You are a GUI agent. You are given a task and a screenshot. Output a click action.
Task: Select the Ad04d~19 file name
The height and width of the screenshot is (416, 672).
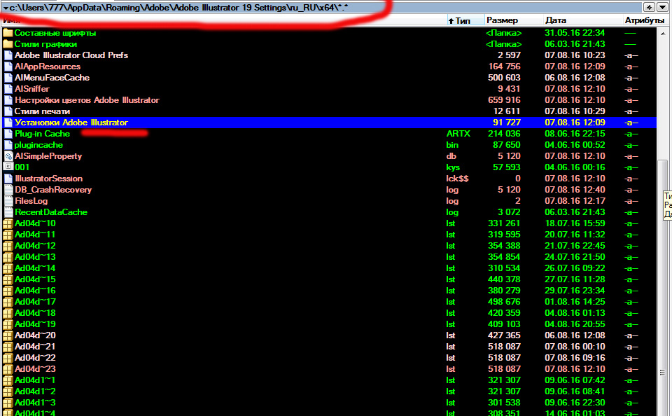tap(35, 324)
